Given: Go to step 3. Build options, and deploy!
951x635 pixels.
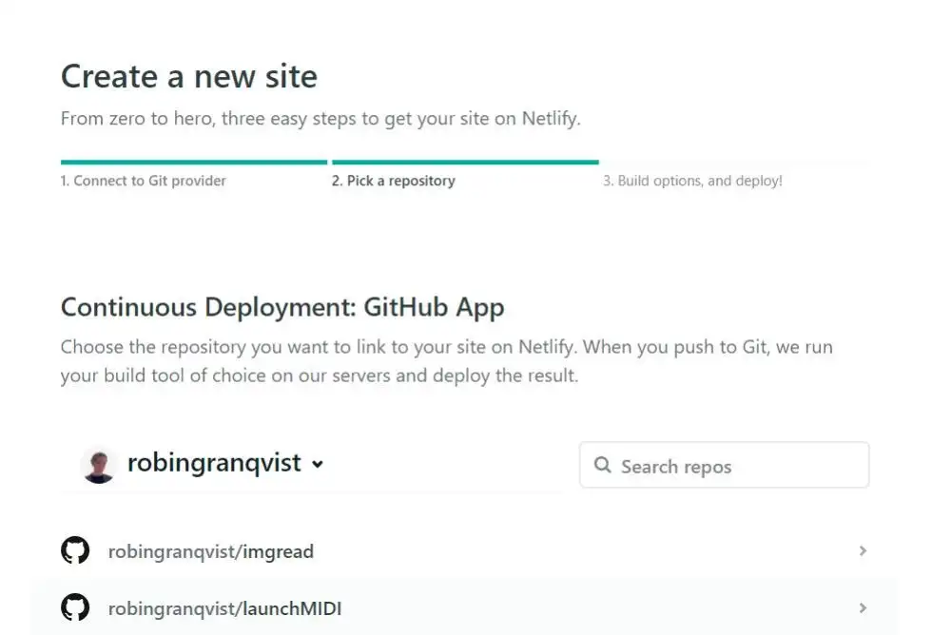Looking at the screenshot, I should pyautogui.click(x=692, y=181).
